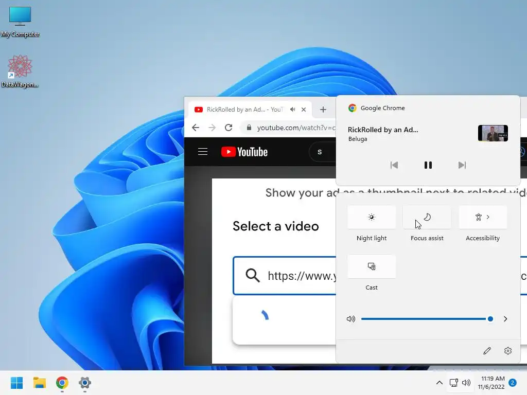Screen dimensions: 527x395
Task: Open Settings app from taskbar
Action: point(85,383)
